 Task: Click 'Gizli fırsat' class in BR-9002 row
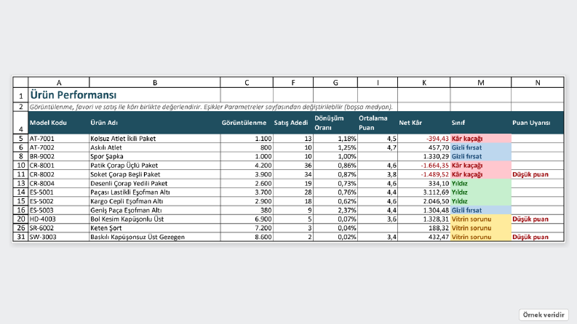(x=480, y=156)
